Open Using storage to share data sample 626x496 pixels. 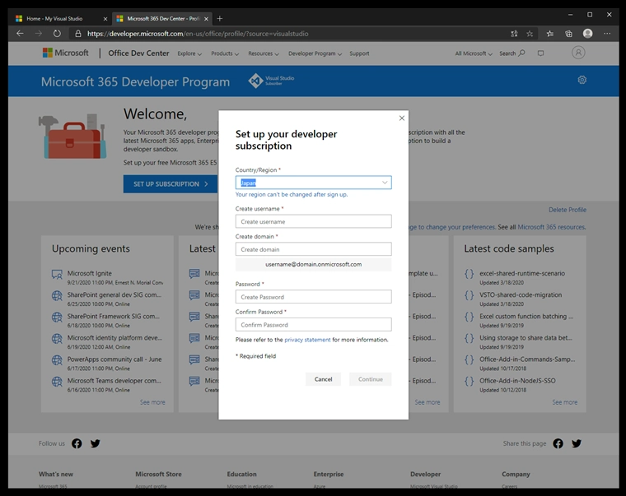526,338
